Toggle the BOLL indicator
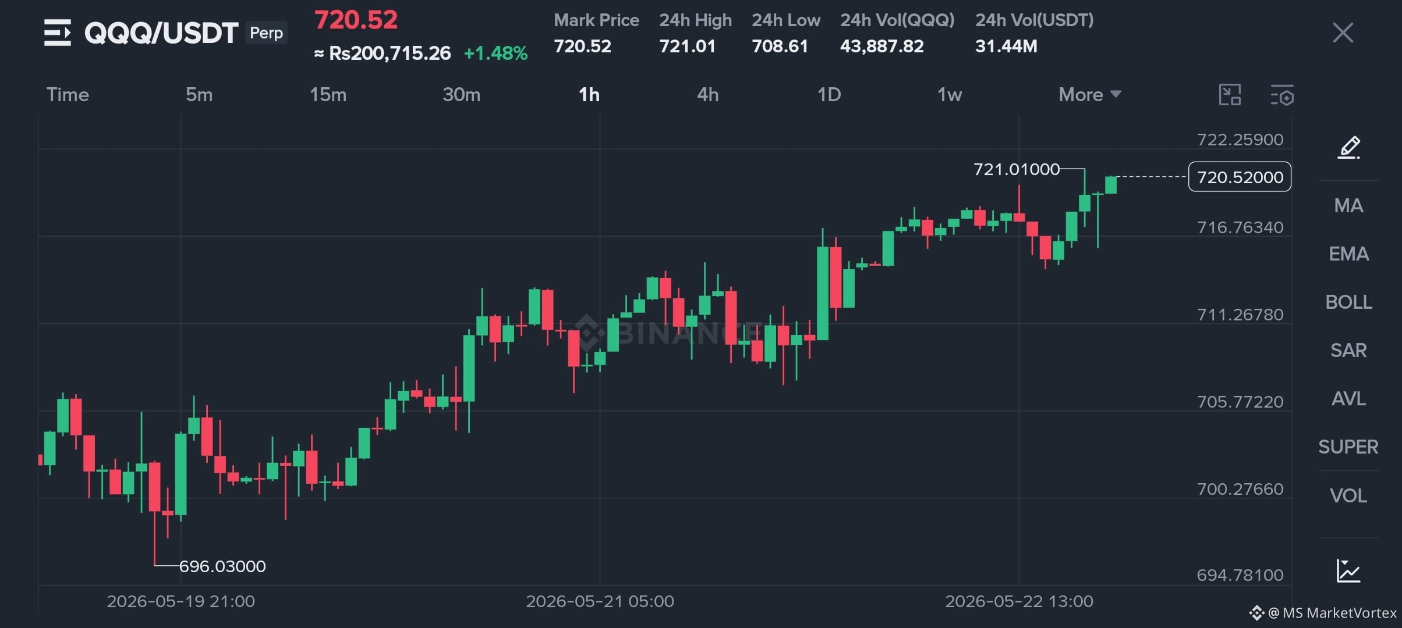Image resolution: width=1402 pixels, height=628 pixels. coord(1348,302)
